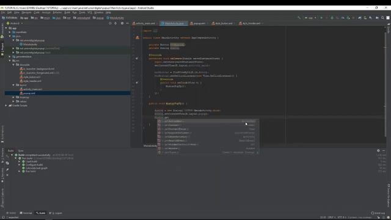Open the AVD Manager icon
The width and height of the screenshot is (391, 220).
(365, 18)
